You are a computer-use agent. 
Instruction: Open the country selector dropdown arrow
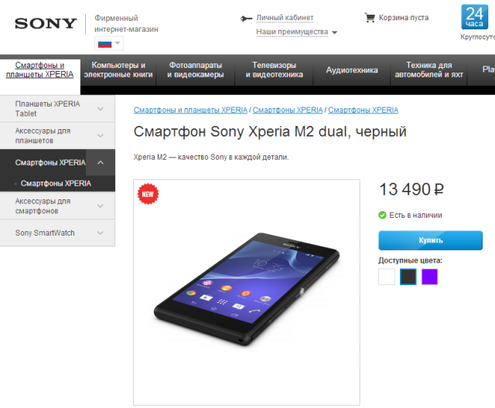coord(118,42)
